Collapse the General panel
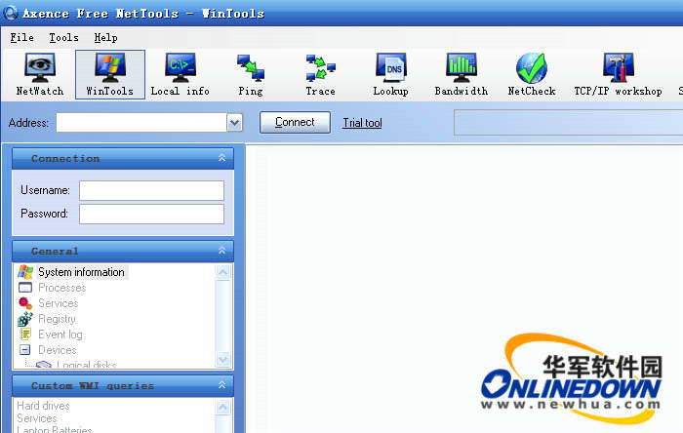Viewport: 683px width, 433px height. [221, 251]
